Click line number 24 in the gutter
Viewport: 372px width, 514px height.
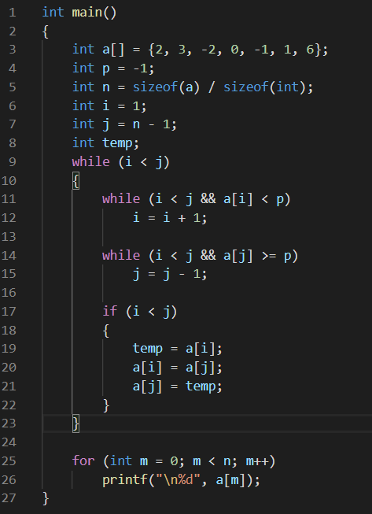tap(9, 442)
